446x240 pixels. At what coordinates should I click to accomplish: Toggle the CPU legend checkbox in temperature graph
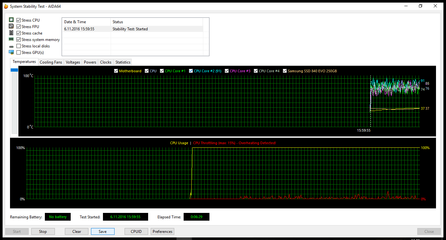pyautogui.click(x=147, y=71)
